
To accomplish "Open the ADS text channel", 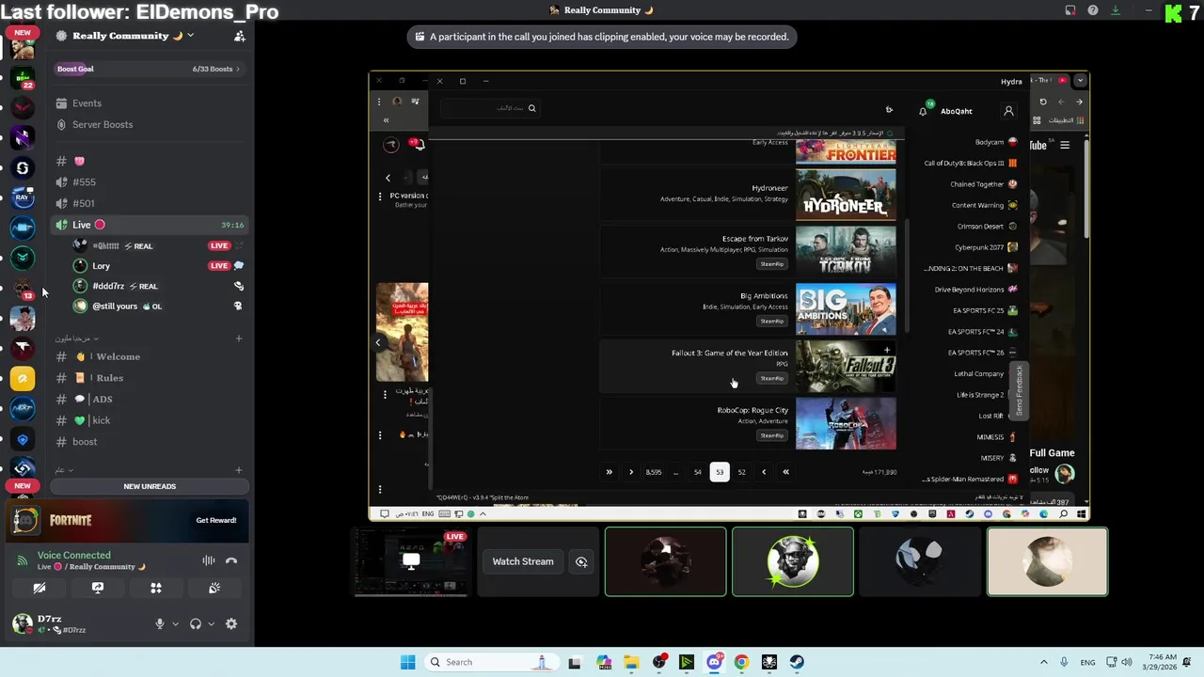I will point(150,399).
